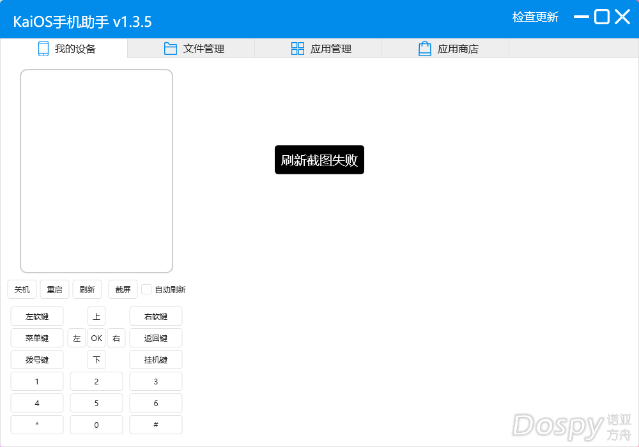Tap keypad number 1
Screen dimensions: 639x447
point(37,381)
